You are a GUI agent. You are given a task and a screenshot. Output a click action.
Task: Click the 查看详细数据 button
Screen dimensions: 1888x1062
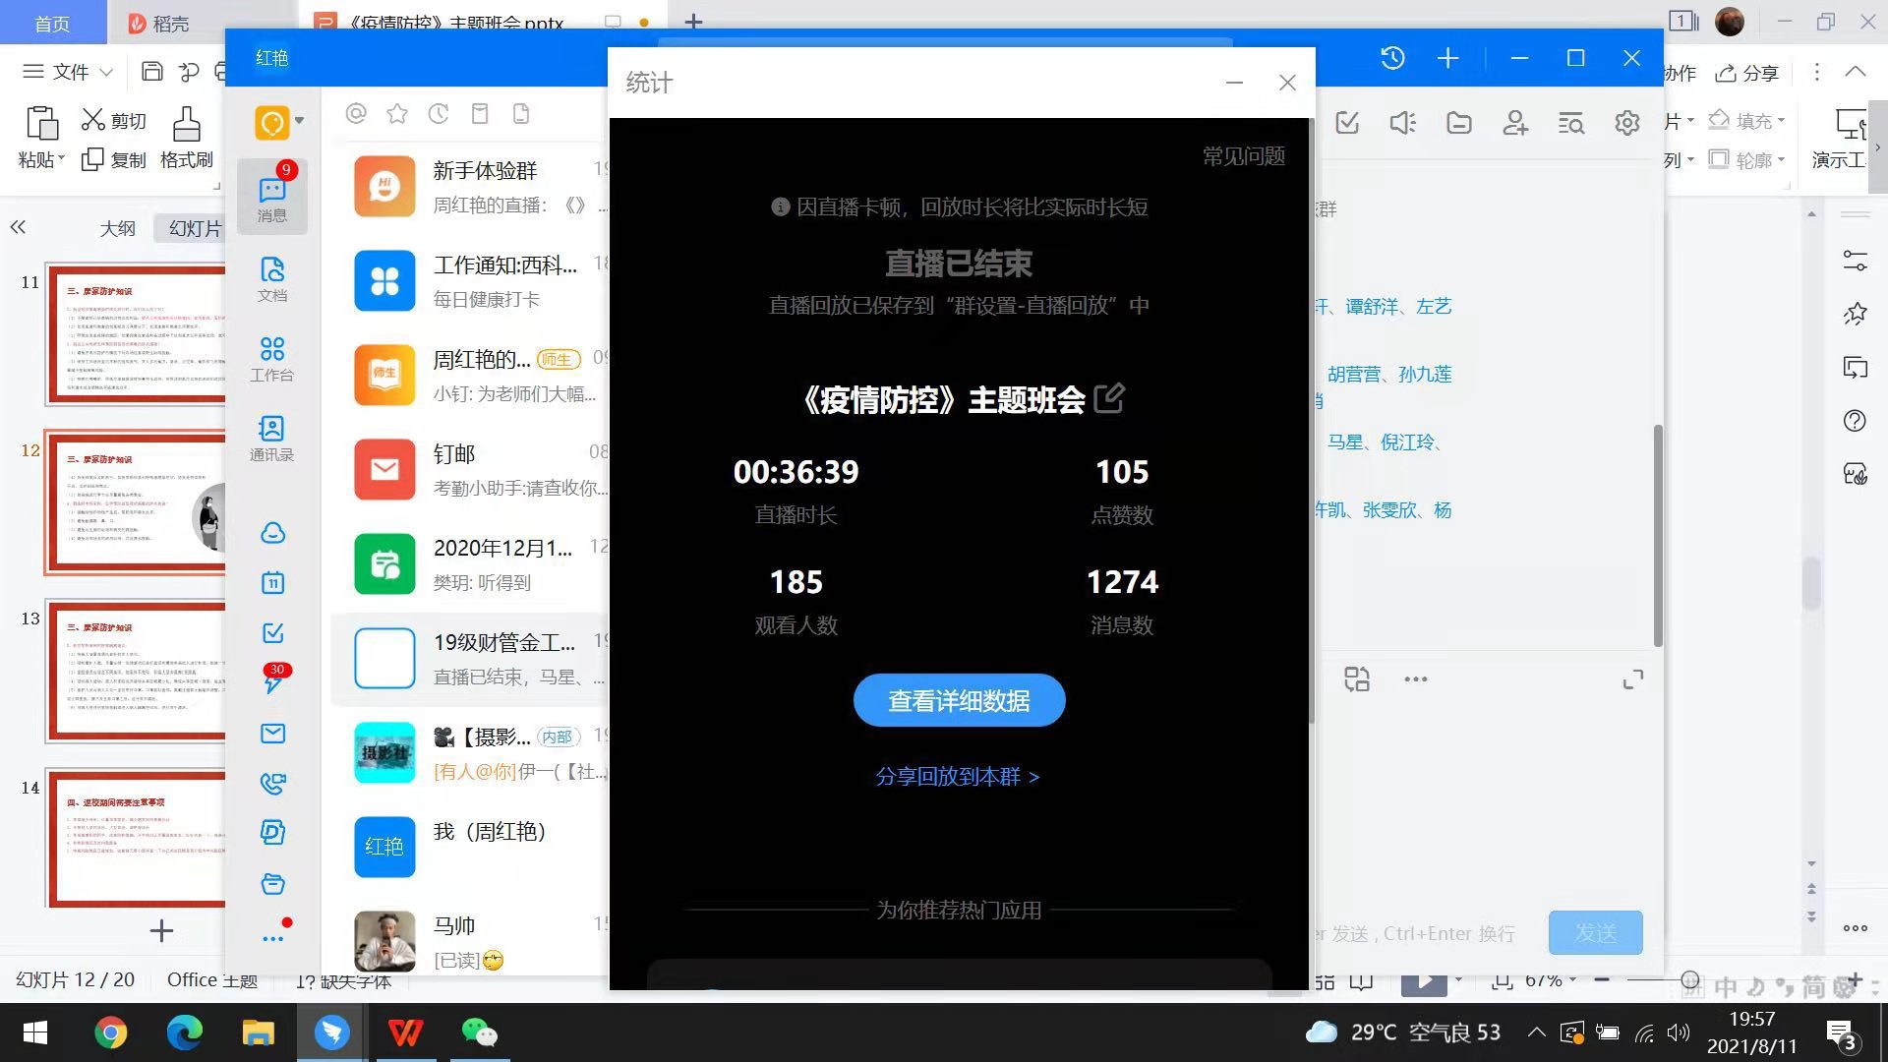click(959, 700)
